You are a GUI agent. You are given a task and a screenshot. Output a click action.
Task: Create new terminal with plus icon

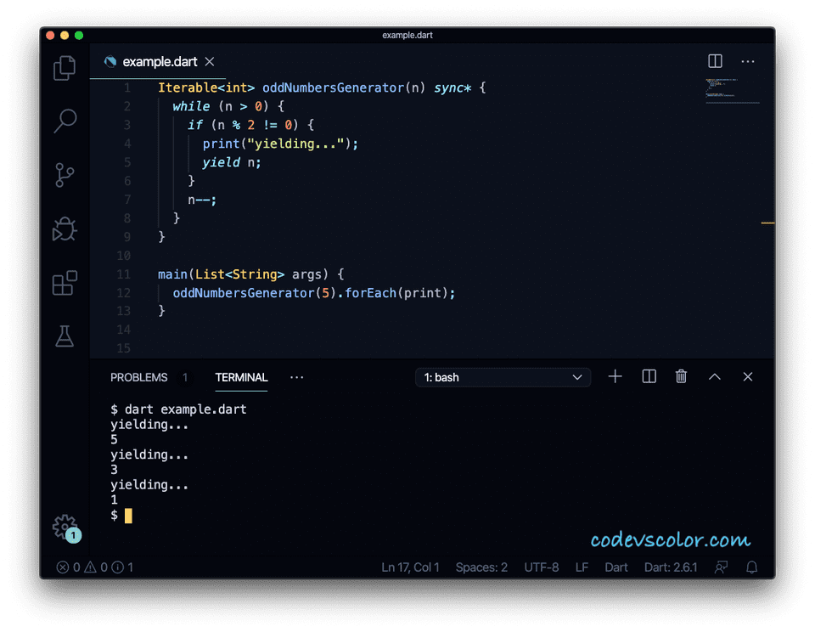click(x=615, y=376)
